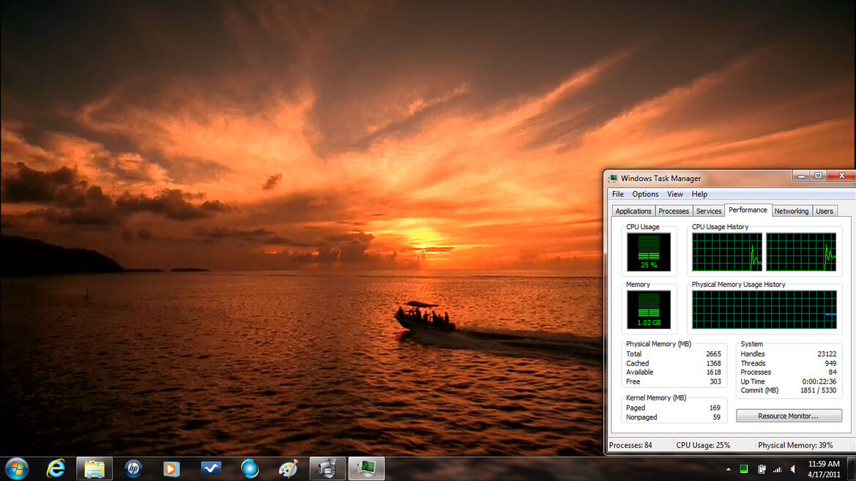Click the volume speaker tray icon
The height and width of the screenshot is (481, 856).
click(x=793, y=469)
